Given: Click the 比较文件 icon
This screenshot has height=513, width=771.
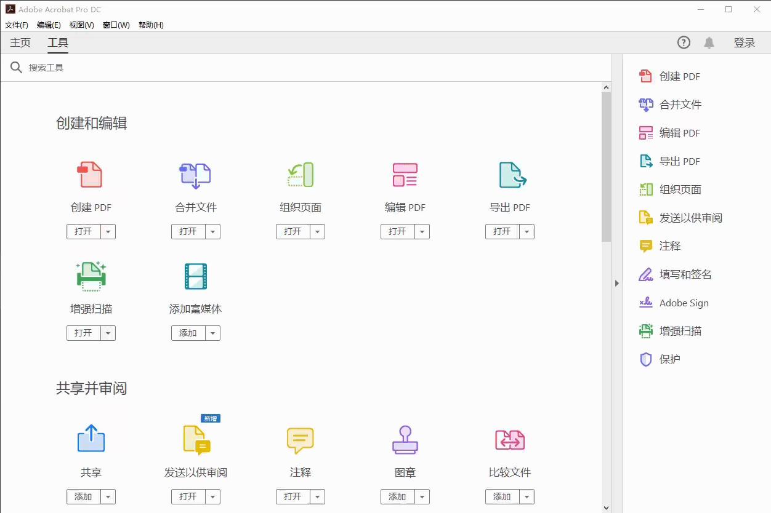Looking at the screenshot, I should pos(510,440).
